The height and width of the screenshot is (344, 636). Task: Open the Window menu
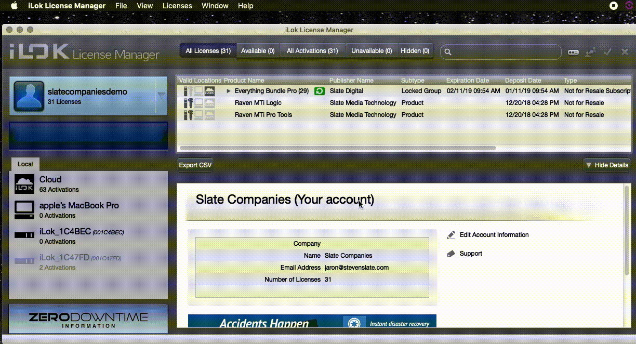tap(215, 6)
